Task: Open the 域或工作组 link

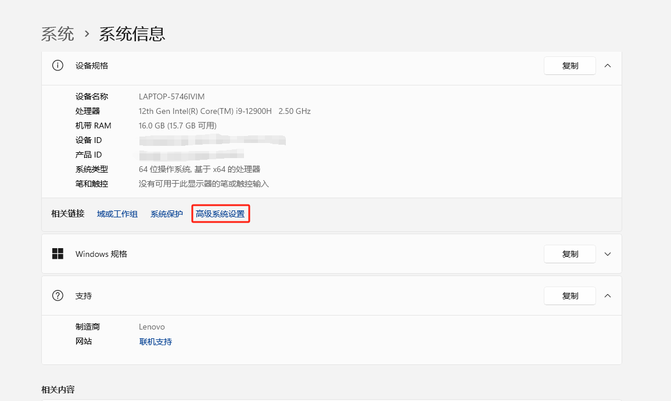Action: [x=117, y=214]
